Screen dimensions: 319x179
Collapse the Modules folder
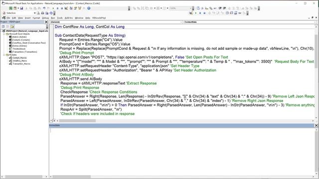[x=4, y=55]
